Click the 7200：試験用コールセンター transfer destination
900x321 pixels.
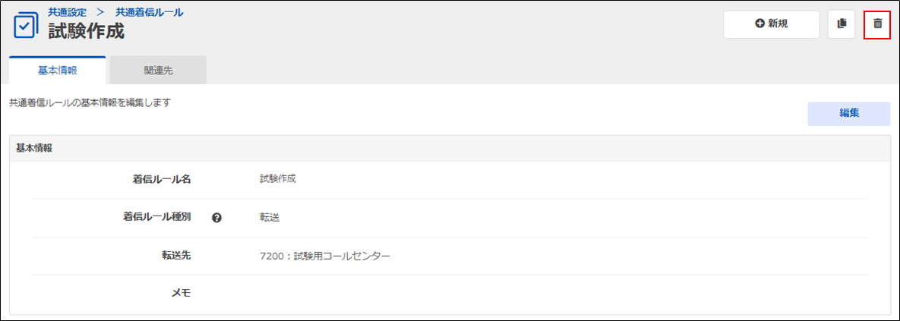pos(324,256)
